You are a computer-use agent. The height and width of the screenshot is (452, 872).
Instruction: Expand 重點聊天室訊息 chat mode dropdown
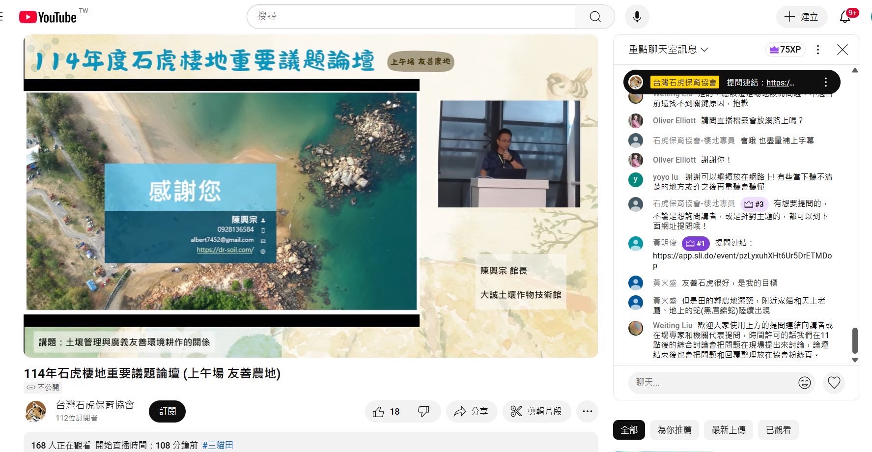tap(668, 50)
